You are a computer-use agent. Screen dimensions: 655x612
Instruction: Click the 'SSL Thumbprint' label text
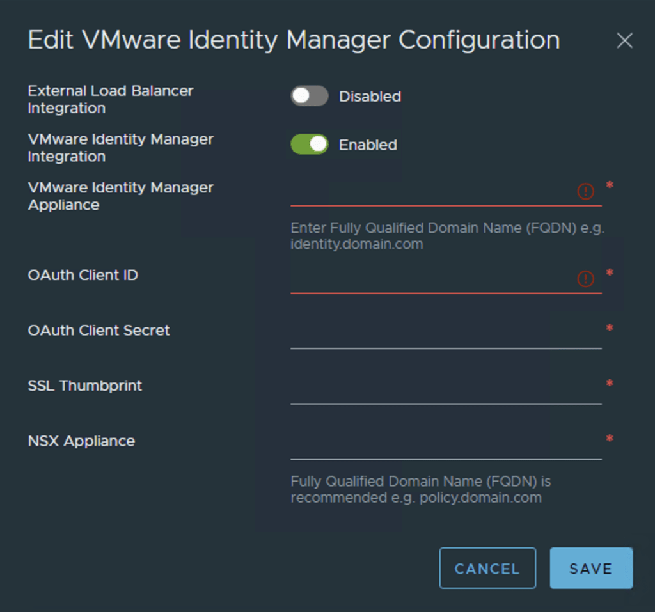(x=84, y=386)
